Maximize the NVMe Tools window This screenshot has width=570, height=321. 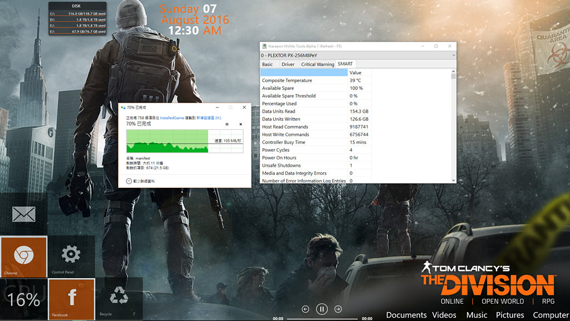[x=436, y=46]
